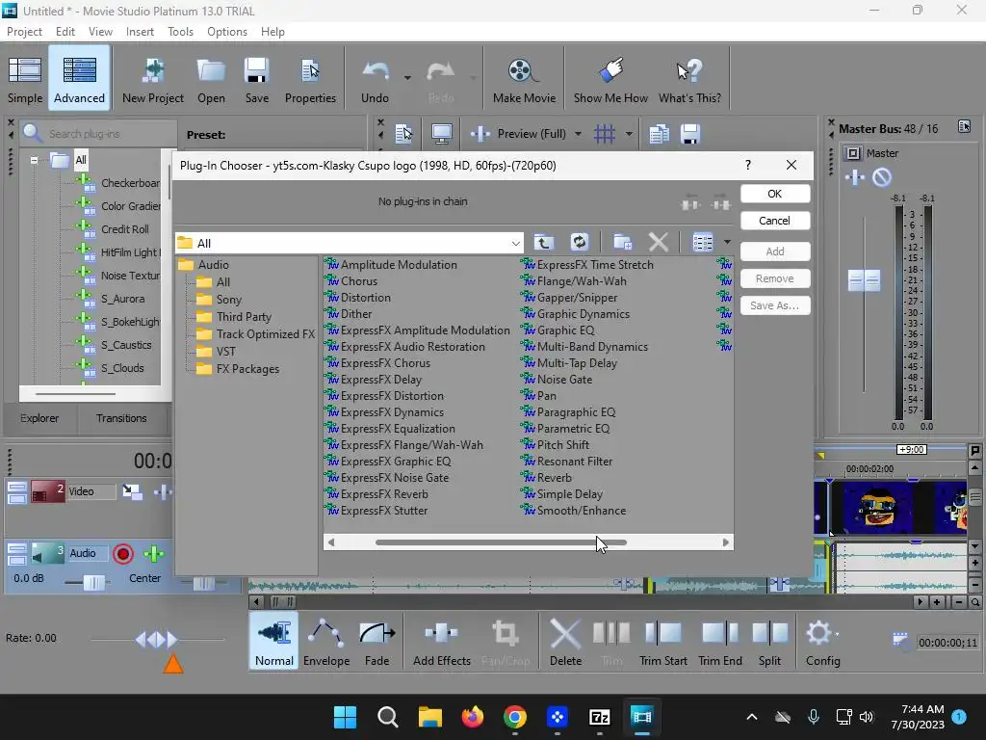Image resolution: width=986 pixels, height=740 pixels.
Task: Open the Insert menu
Action: click(x=140, y=32)
